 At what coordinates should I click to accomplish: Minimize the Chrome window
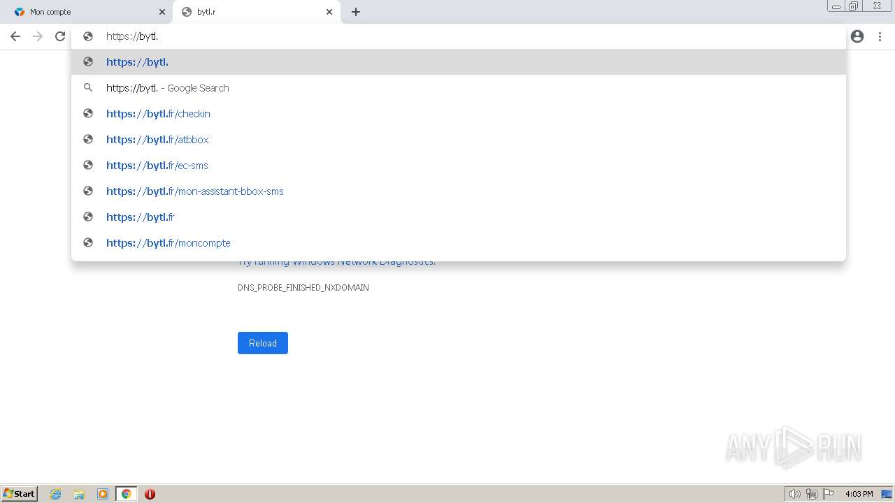coord(836,6)
